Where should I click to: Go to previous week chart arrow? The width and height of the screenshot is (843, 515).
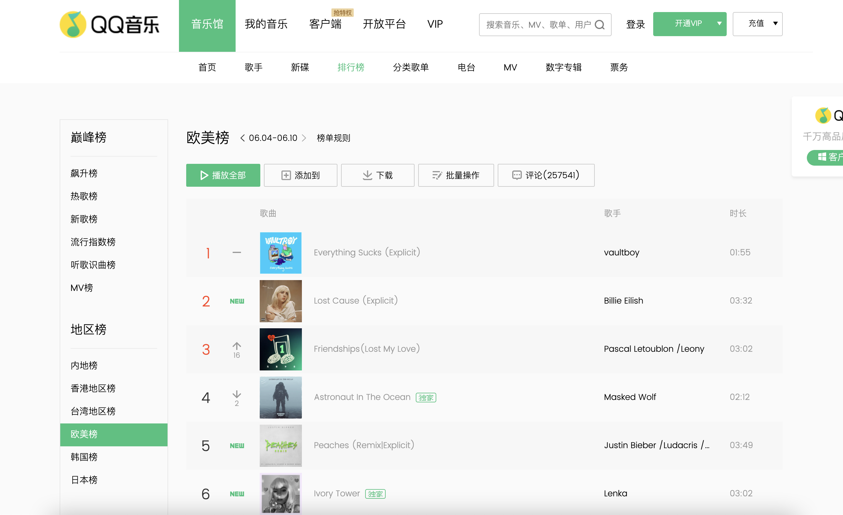(x=243, y=138)
